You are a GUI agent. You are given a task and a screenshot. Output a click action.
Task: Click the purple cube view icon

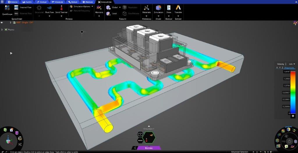pos(17,133)
